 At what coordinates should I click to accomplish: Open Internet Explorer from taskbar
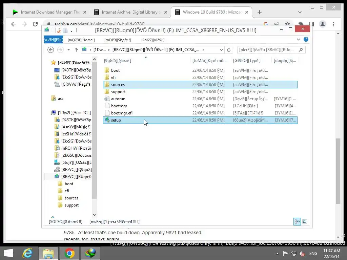click(x=27, y=253)
